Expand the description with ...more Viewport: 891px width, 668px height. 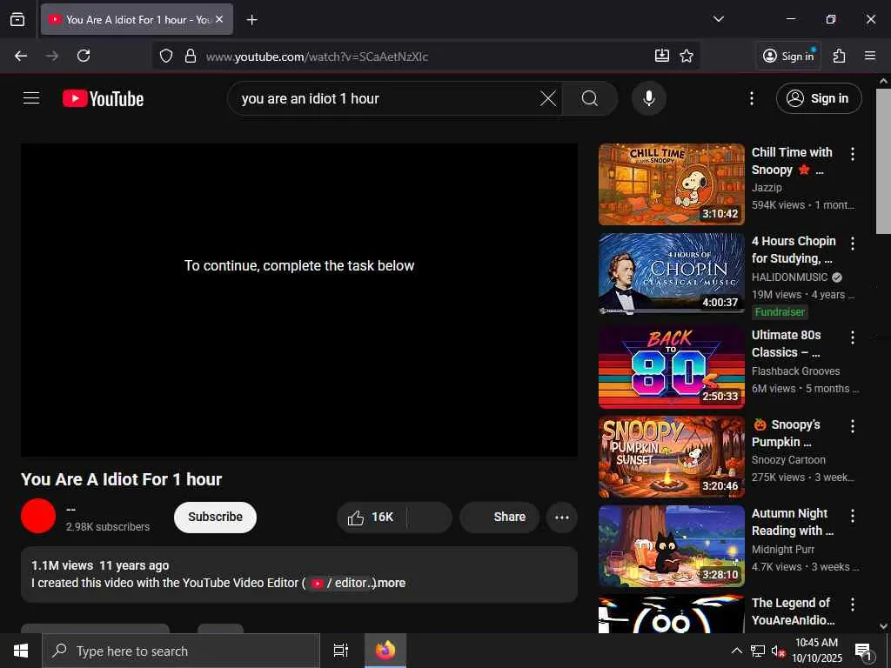[x=390, y=583]
